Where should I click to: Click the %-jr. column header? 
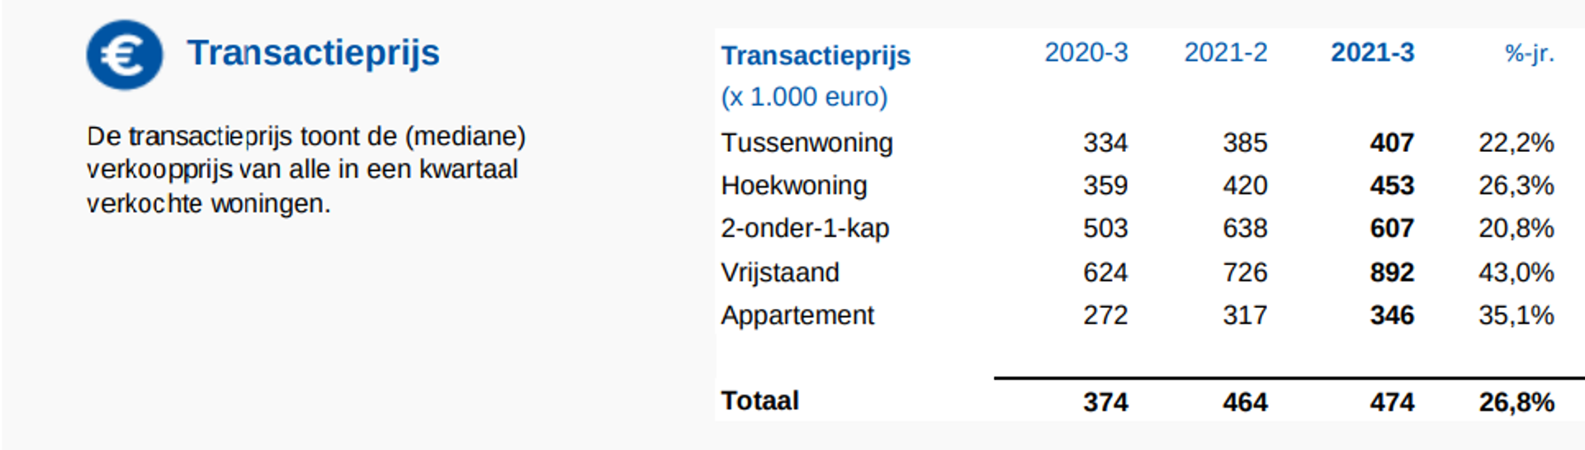1529,54
